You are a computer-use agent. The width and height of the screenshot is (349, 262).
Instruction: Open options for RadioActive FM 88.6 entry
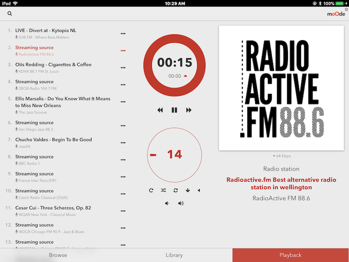(x=123, y=51)
